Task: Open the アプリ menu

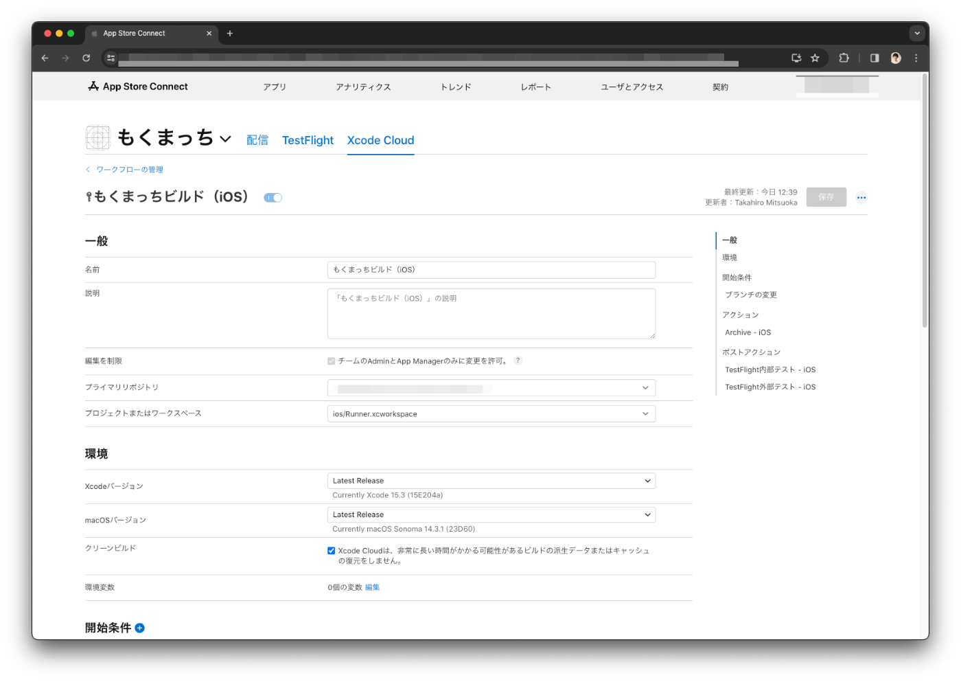Action: [x=275, y=87]
